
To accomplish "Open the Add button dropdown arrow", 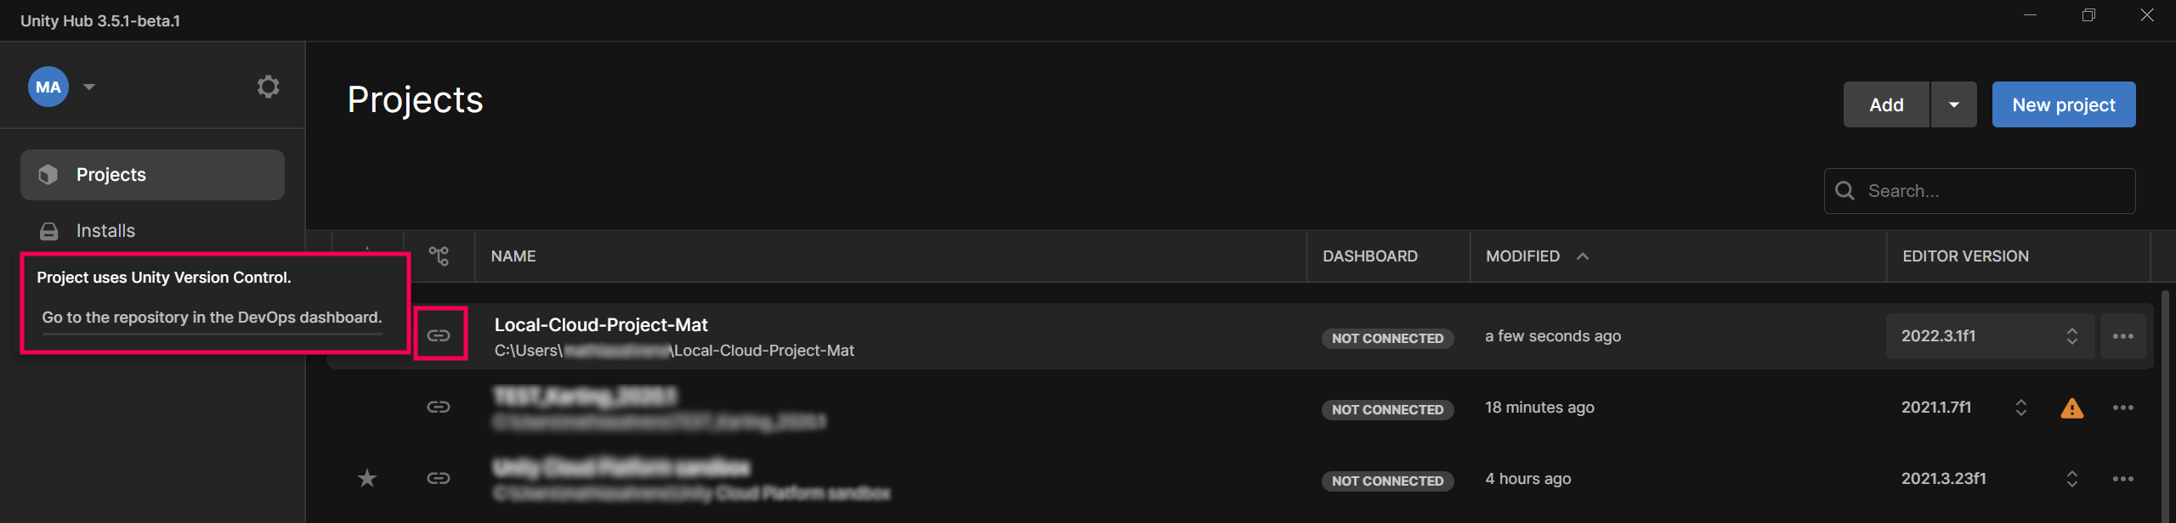I will [x=1953, y=104].
